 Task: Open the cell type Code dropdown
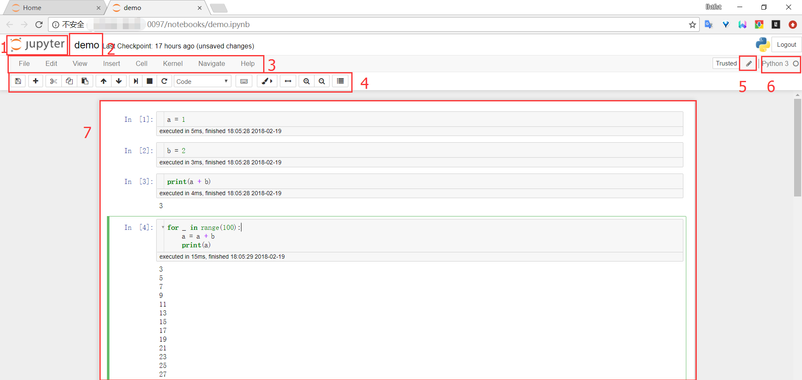click(203, 81)
